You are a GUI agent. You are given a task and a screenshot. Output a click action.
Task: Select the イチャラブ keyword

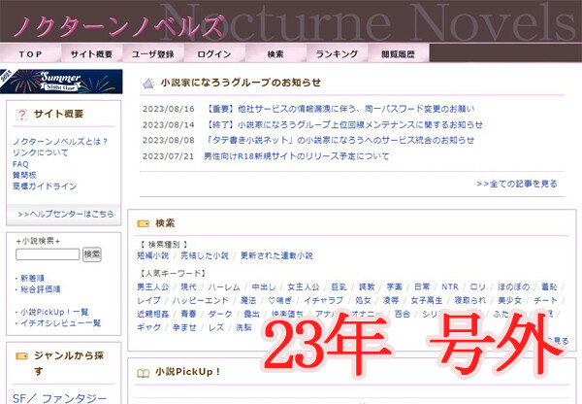point(324,300)
